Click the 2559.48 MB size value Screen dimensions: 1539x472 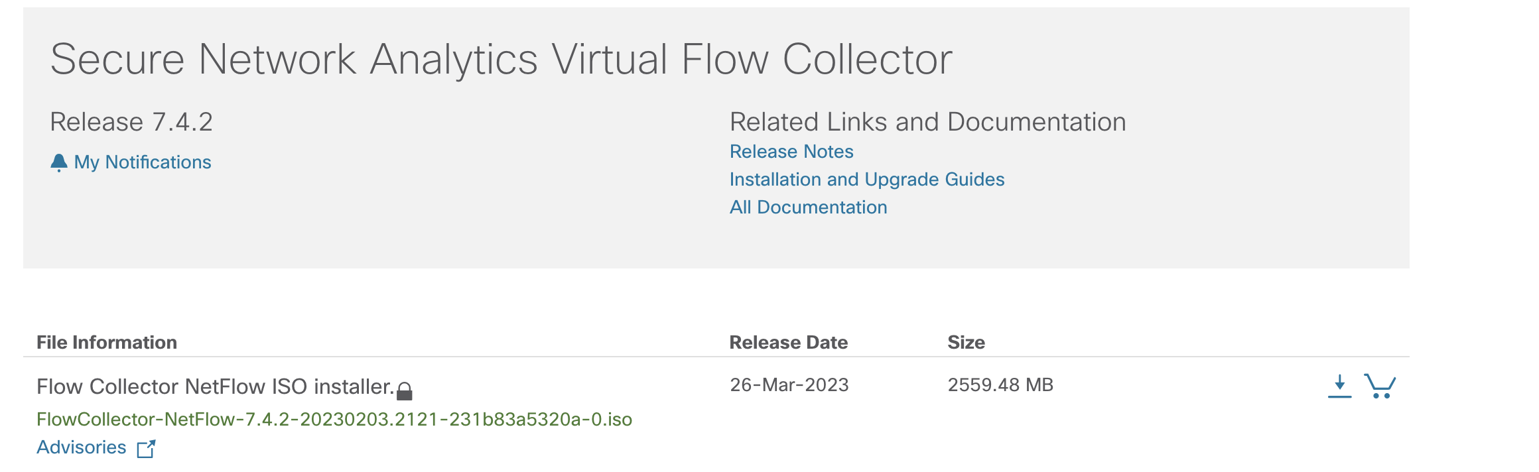(x=1000, y=385)
